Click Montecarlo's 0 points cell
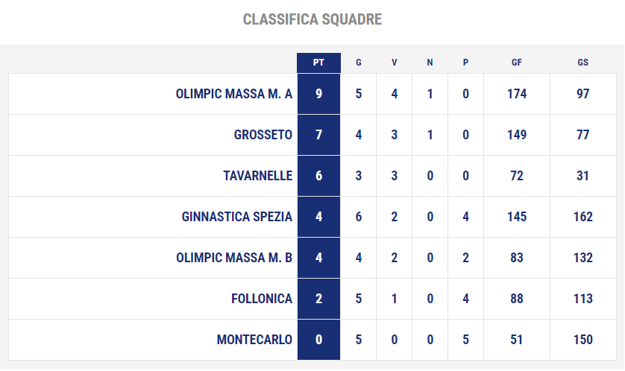This screenshot has height=371, width=625. click(319, 340)
